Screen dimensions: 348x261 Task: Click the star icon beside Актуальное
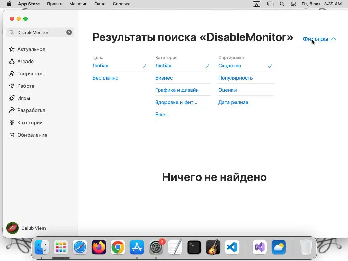12,49
